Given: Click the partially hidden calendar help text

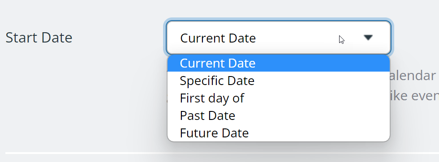Looking at the screenshot, I should tap(414, 76).
